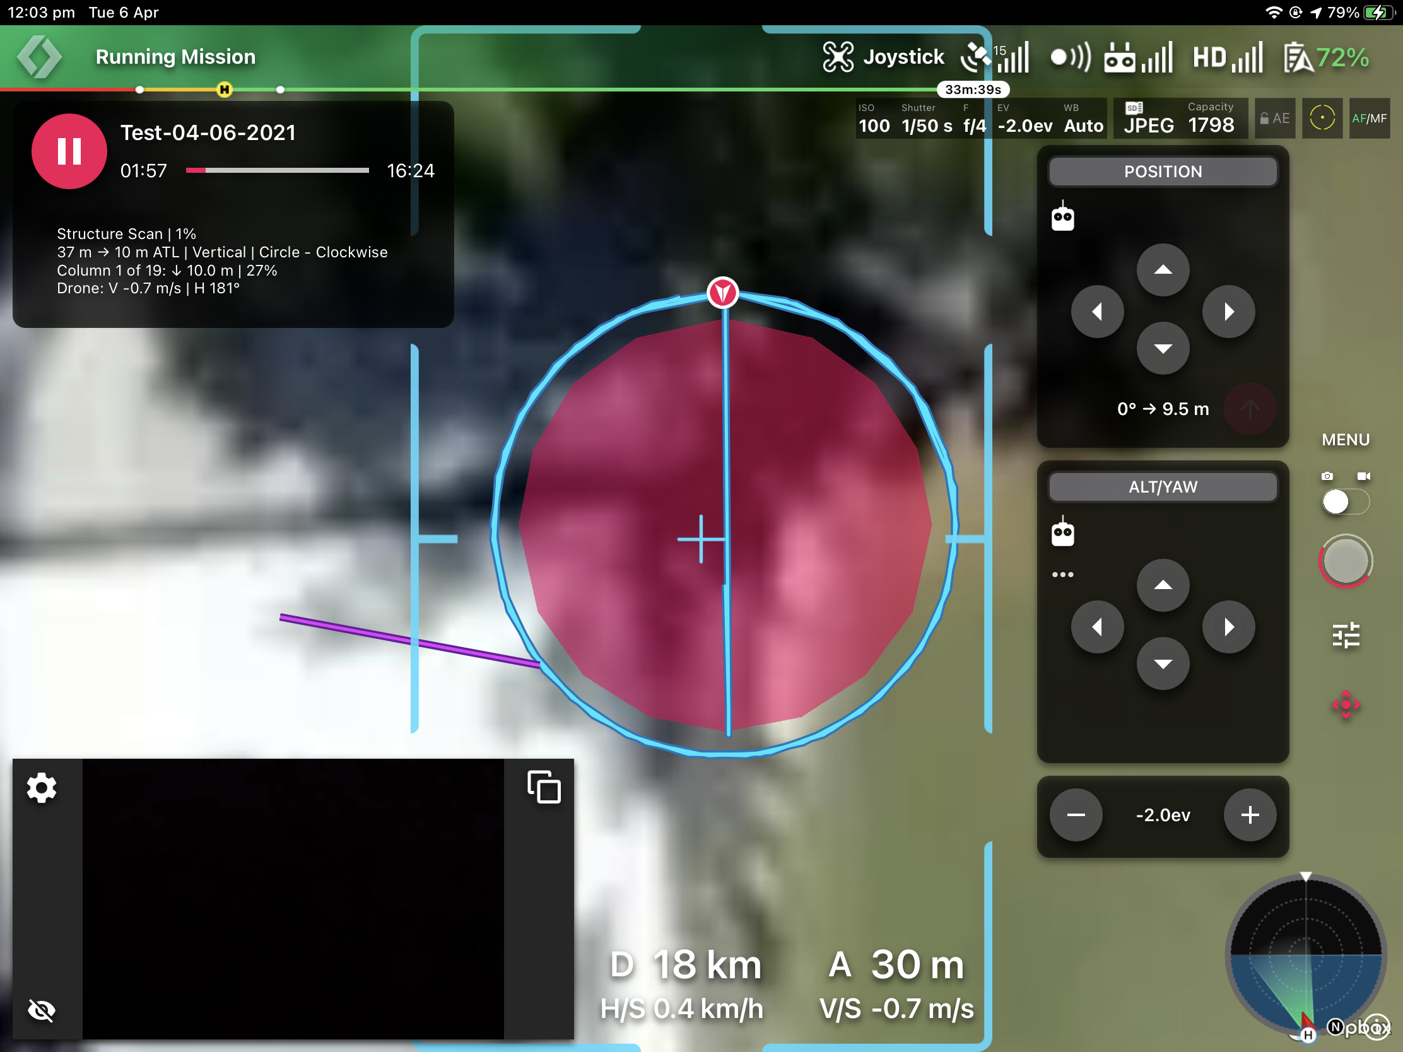The image size is (1403, 1052).
Task: Hide the camera preview with eye icon
Action: pos(42,1010)
